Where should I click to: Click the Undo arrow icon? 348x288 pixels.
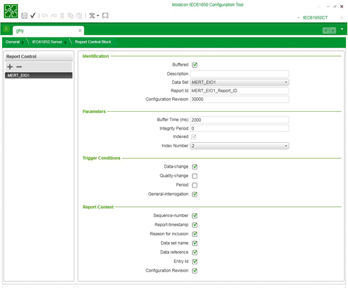(x=45, y=16)
